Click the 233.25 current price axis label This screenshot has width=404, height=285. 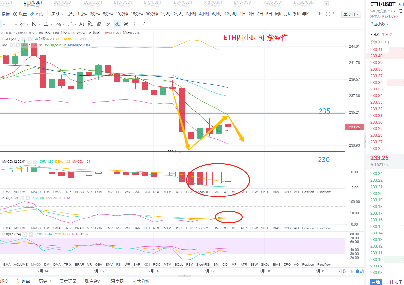click(354, 127)
